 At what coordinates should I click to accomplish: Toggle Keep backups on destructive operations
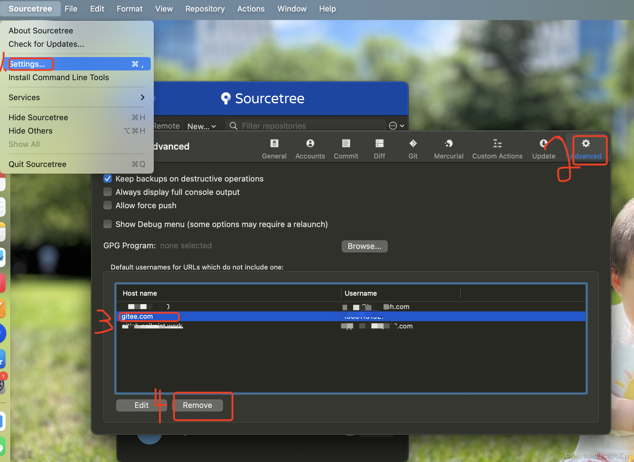(x=107, y=179)
